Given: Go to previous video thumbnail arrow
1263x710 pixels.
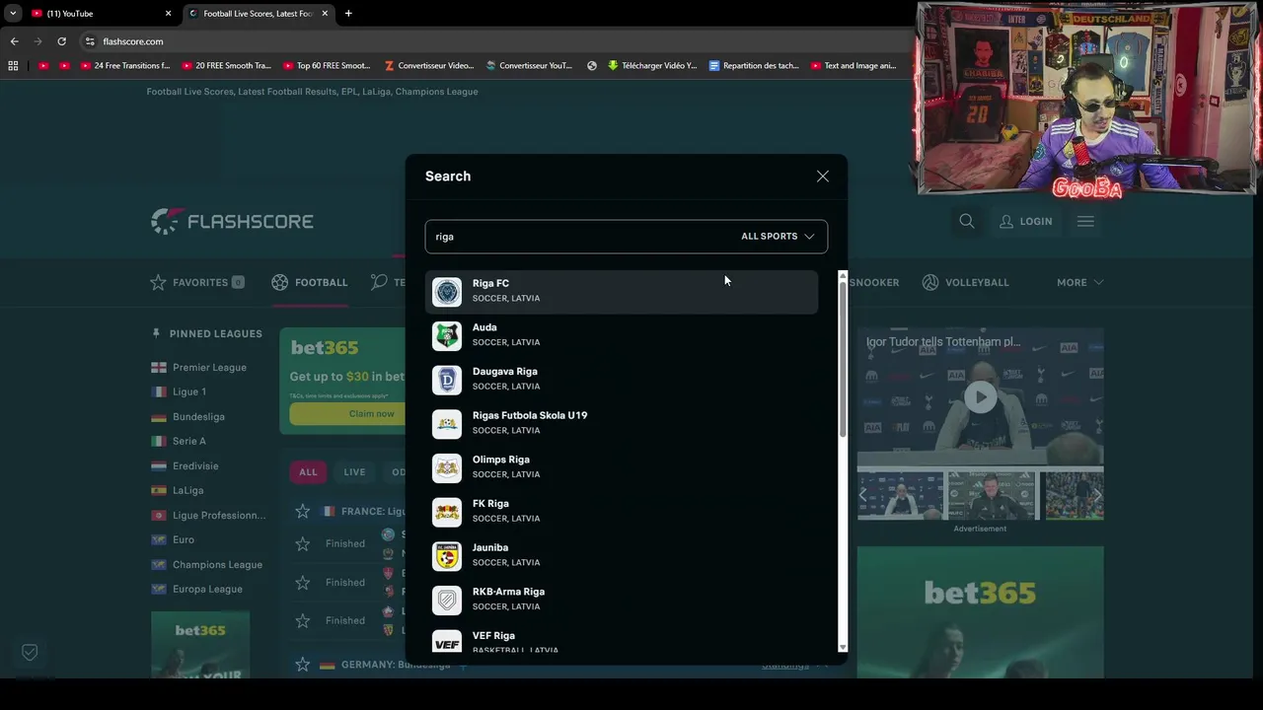Looking at the screenshot, I should pos(864,495).
